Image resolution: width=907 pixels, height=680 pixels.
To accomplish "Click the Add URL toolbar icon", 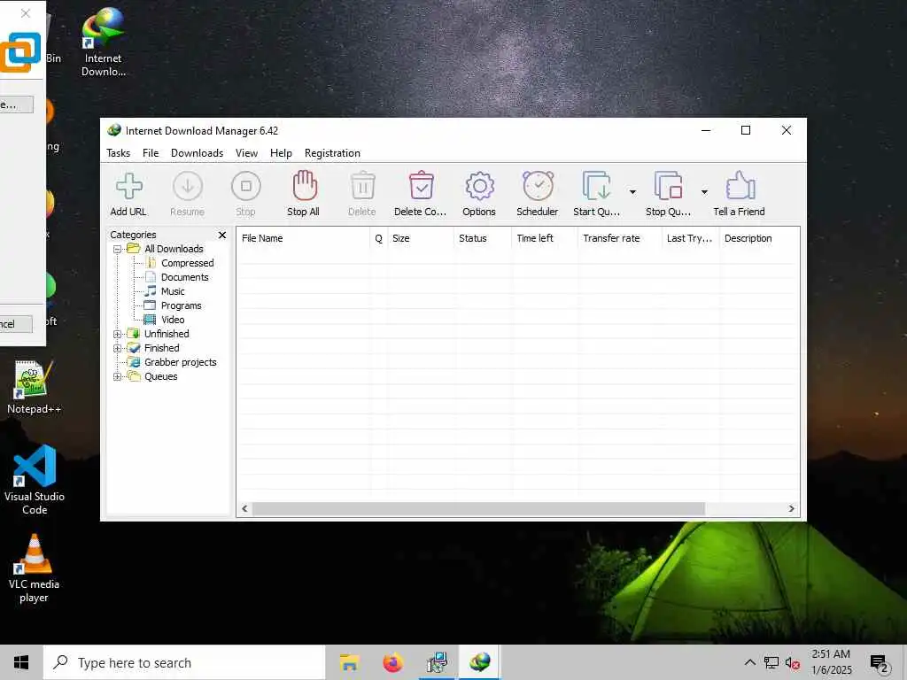I will pyautogui.click(x=129, y=186).
